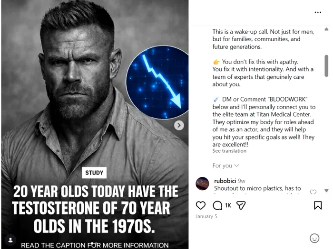Save the post with the bookmark icon
This screenshot has width=333, height=249.
[x=318, y=205]
